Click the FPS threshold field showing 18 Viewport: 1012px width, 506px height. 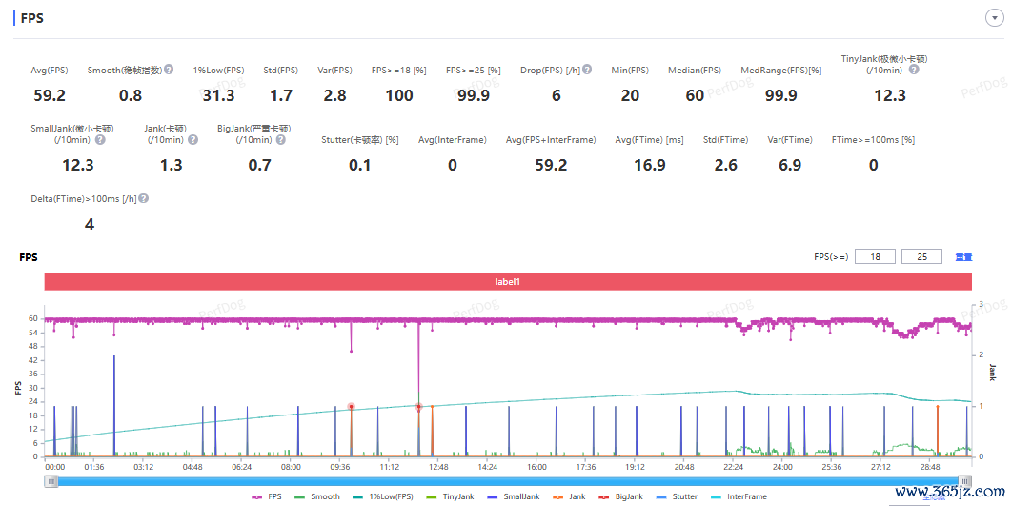(875, 257)
